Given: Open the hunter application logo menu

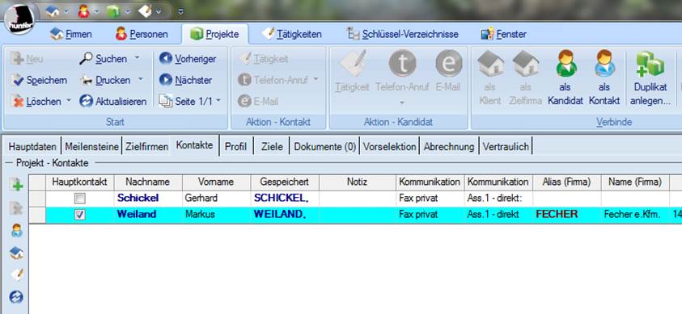Looking at the screenshot, I should (20, 19).
